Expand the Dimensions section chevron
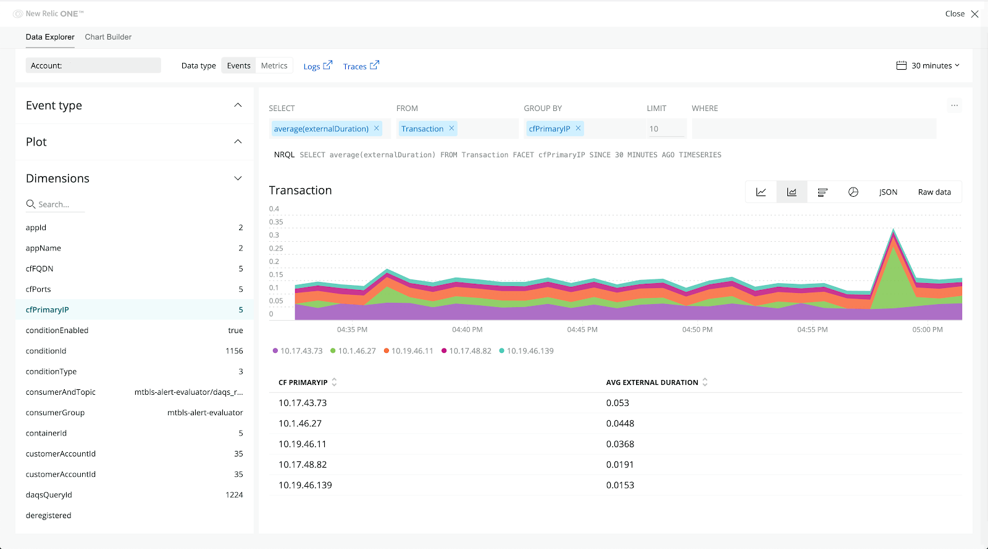This screenshot has width=988, height=549. (238, 178)
